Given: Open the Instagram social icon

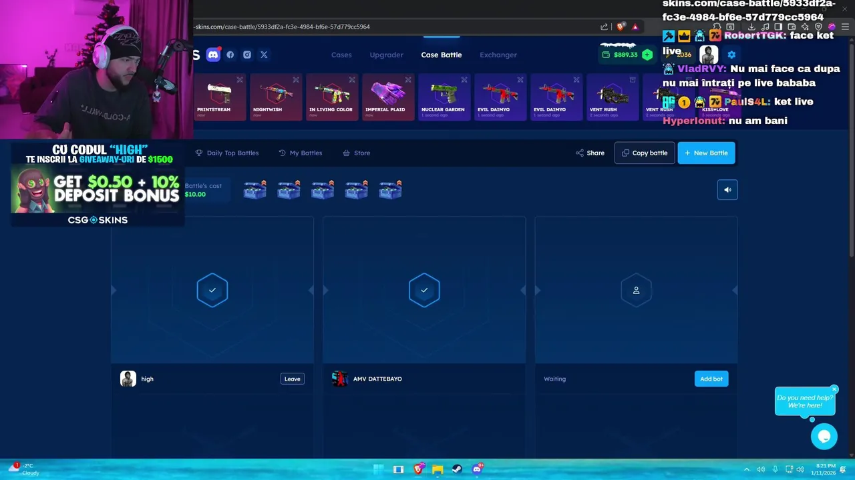Looking at the screenshot, I should [x=247, y=55].
